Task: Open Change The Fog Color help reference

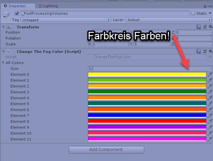Action: [x=199, y=51]
